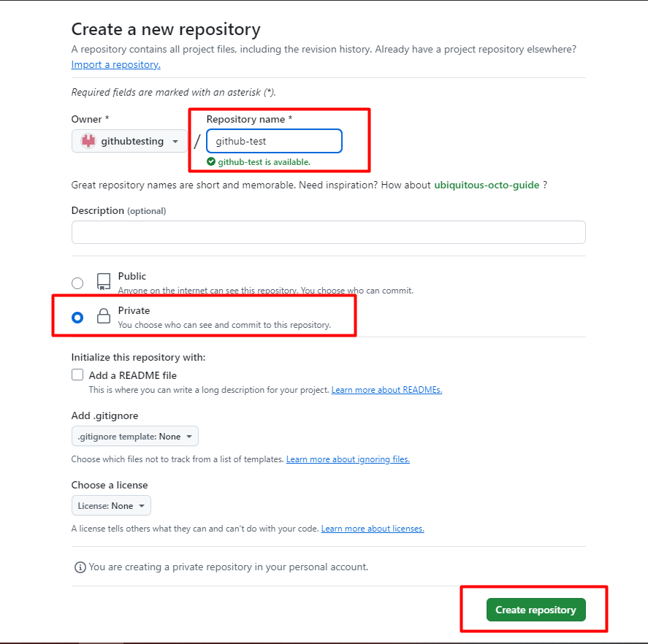Click into the Description optional field

329,232
